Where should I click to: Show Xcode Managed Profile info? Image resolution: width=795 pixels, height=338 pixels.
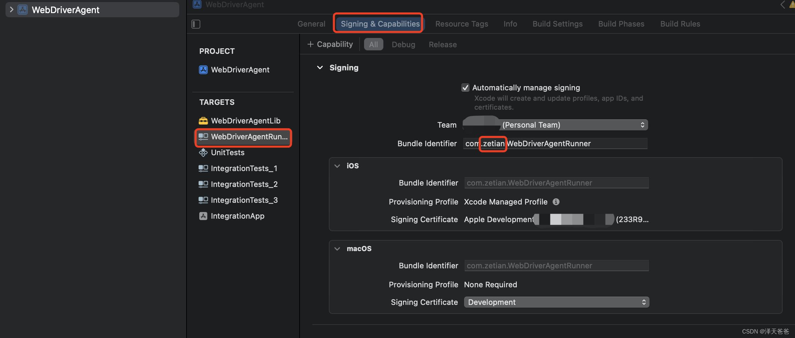tap(556, 202)
